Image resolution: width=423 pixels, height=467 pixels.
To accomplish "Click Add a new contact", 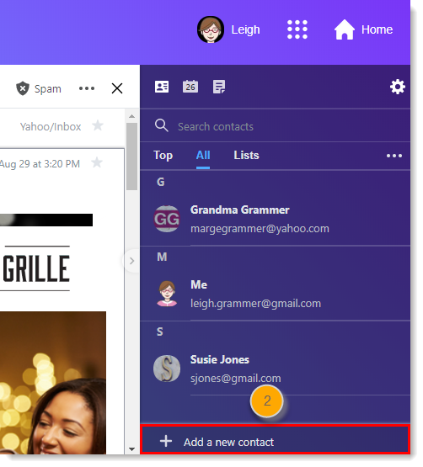I will [275, 440].
